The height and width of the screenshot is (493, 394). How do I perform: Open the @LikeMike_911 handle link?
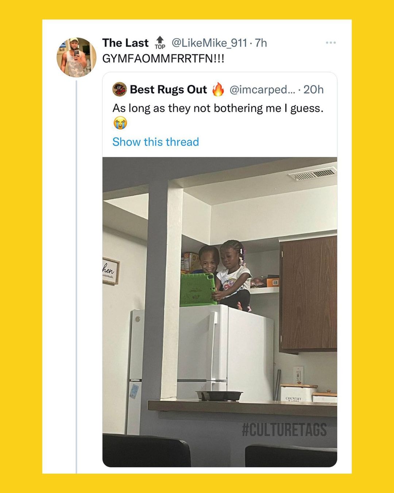click(209, 43)
